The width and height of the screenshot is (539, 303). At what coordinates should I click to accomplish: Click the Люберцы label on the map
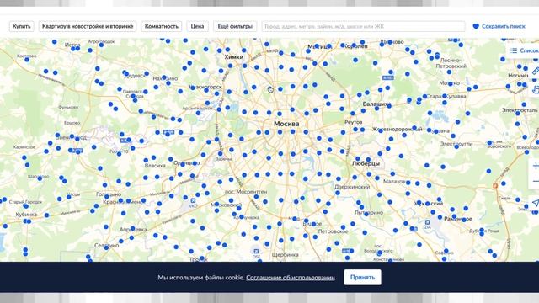(366, 164)
